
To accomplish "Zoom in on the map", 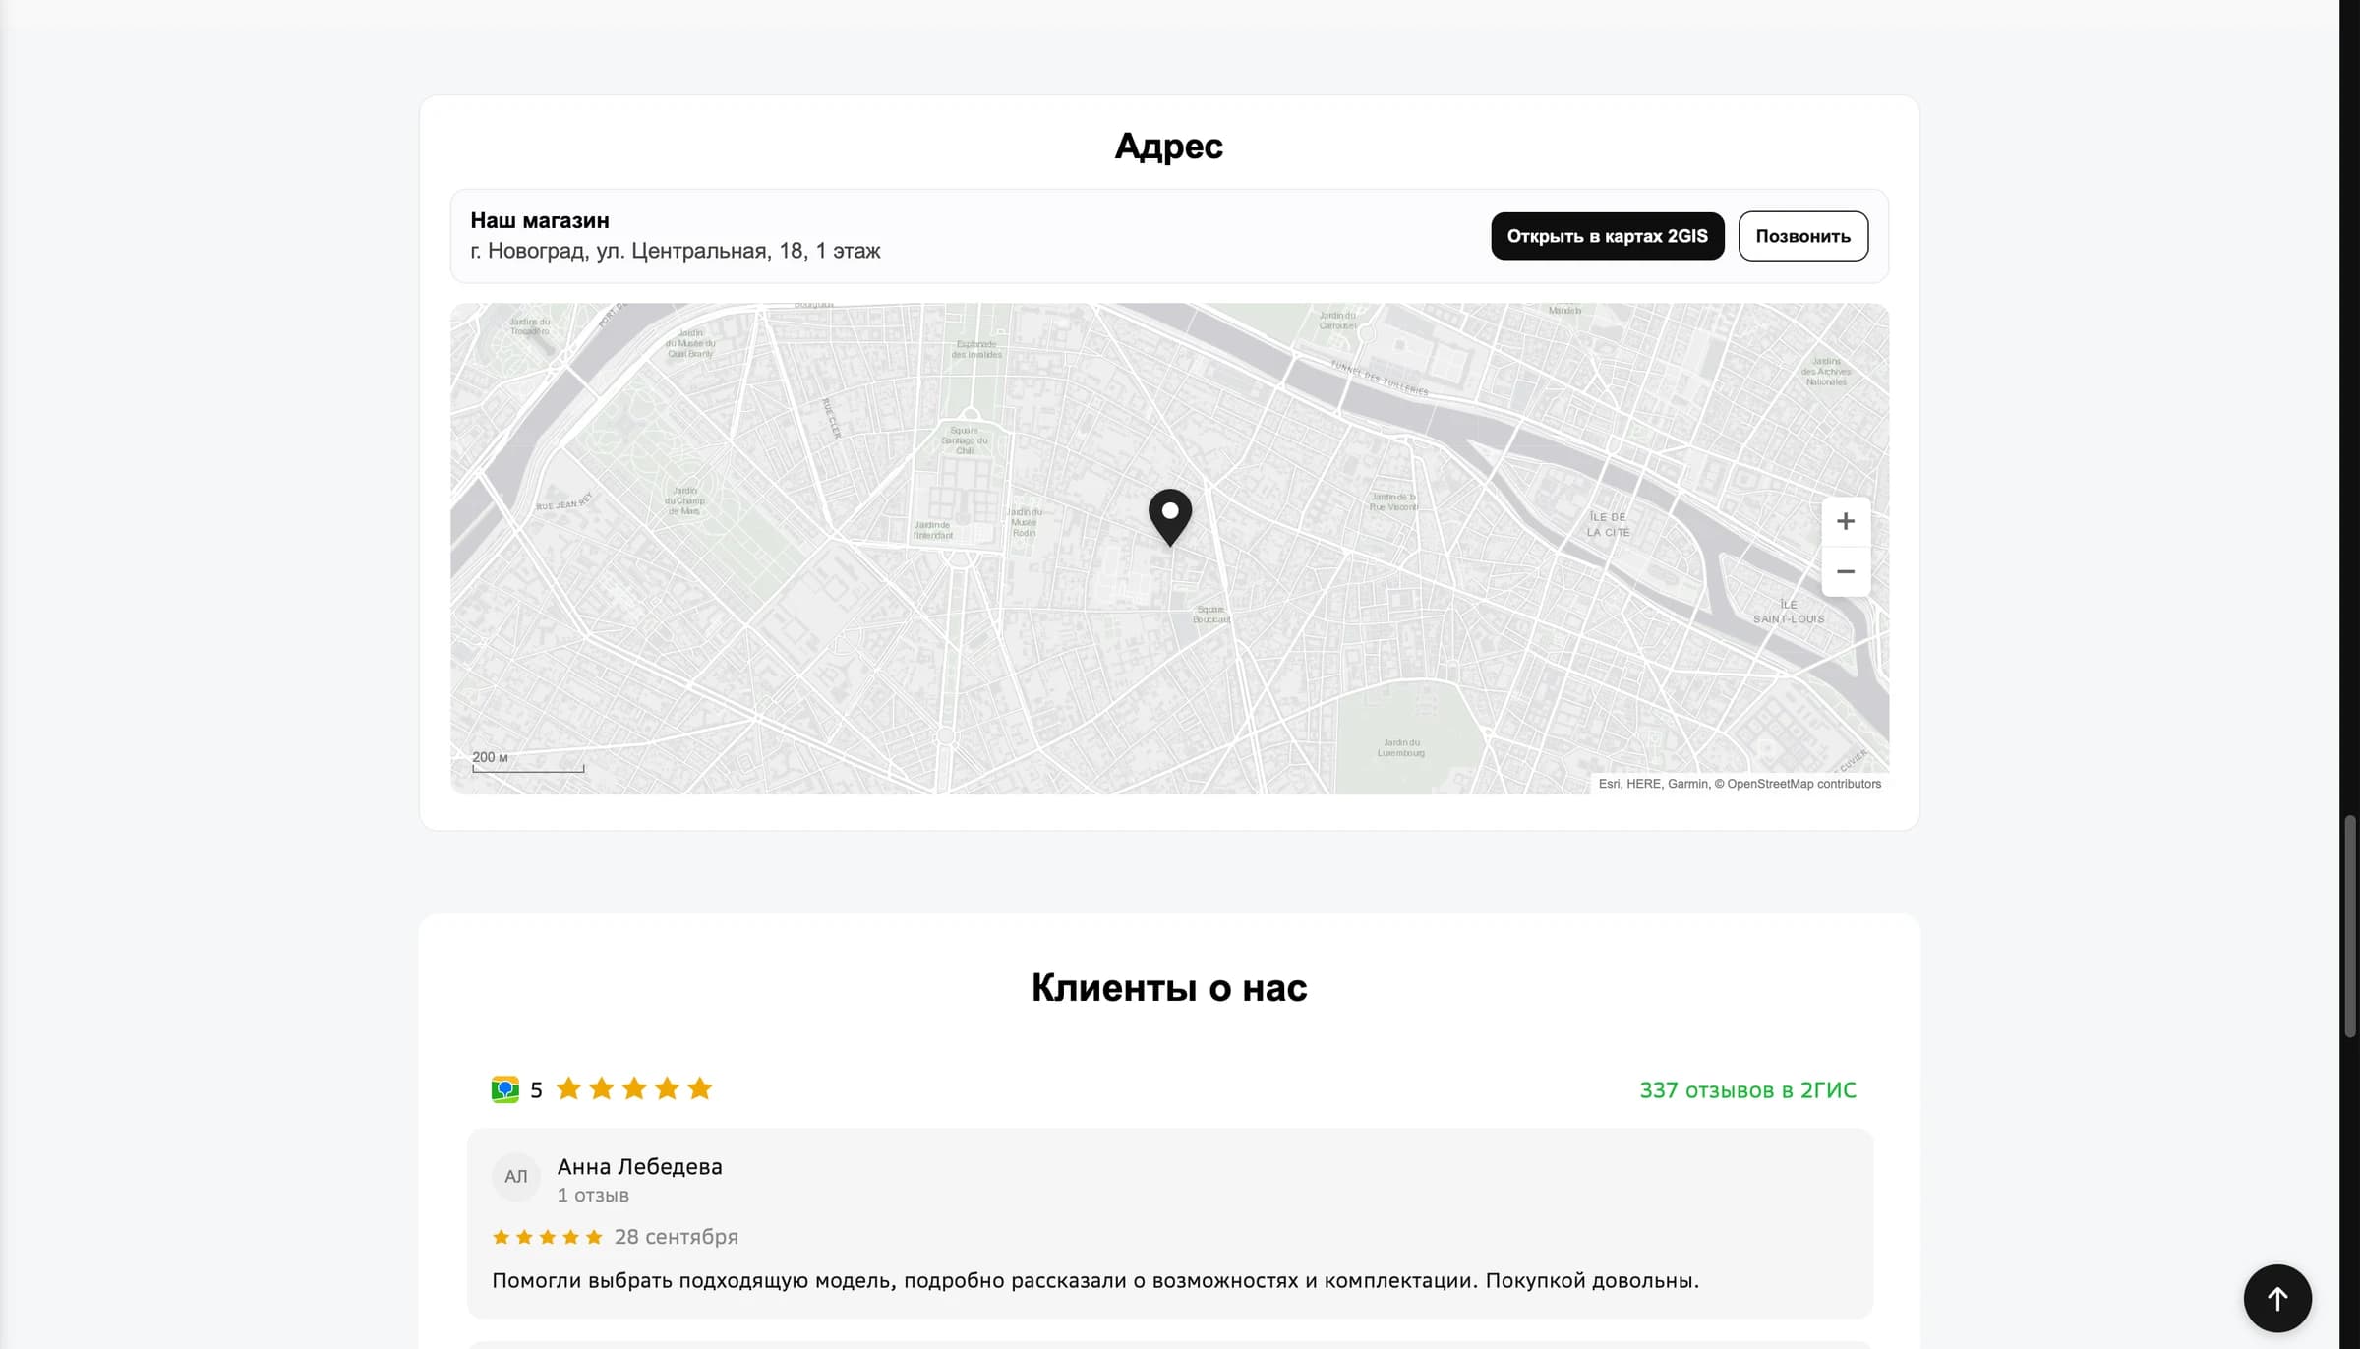I will 1845,521.
